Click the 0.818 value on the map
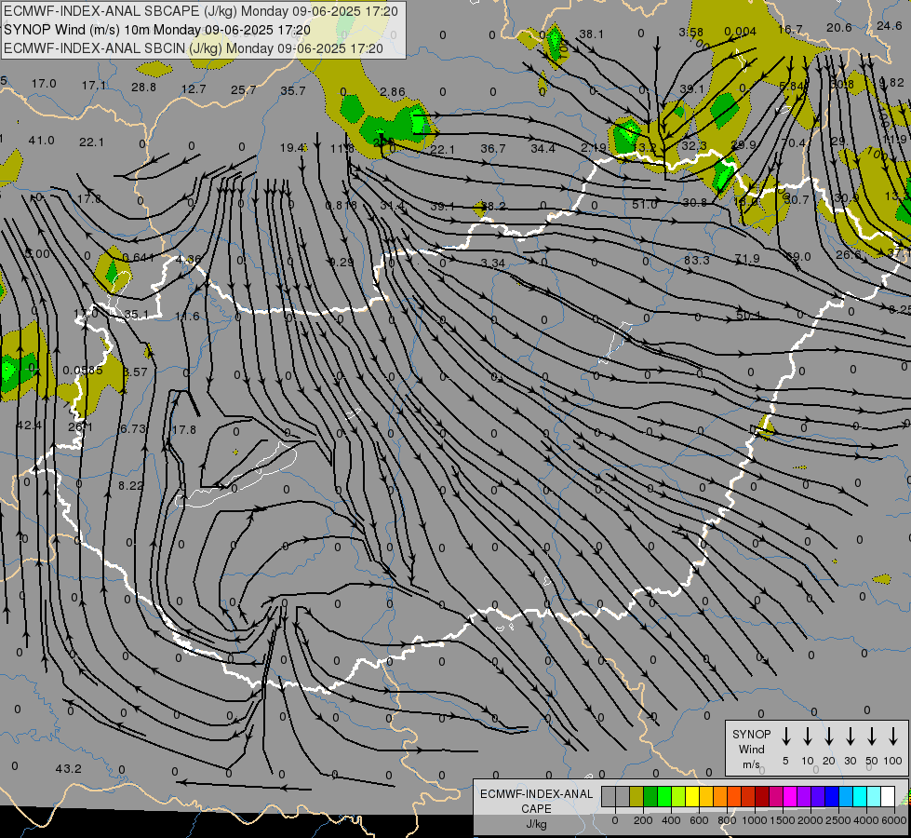The image size is (911, 838). tap(342, 205)
